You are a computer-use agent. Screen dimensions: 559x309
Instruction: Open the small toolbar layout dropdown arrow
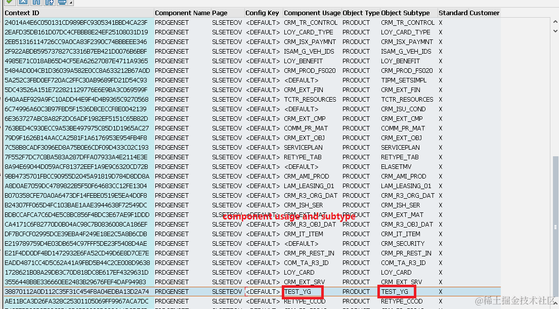pos(71,3)
